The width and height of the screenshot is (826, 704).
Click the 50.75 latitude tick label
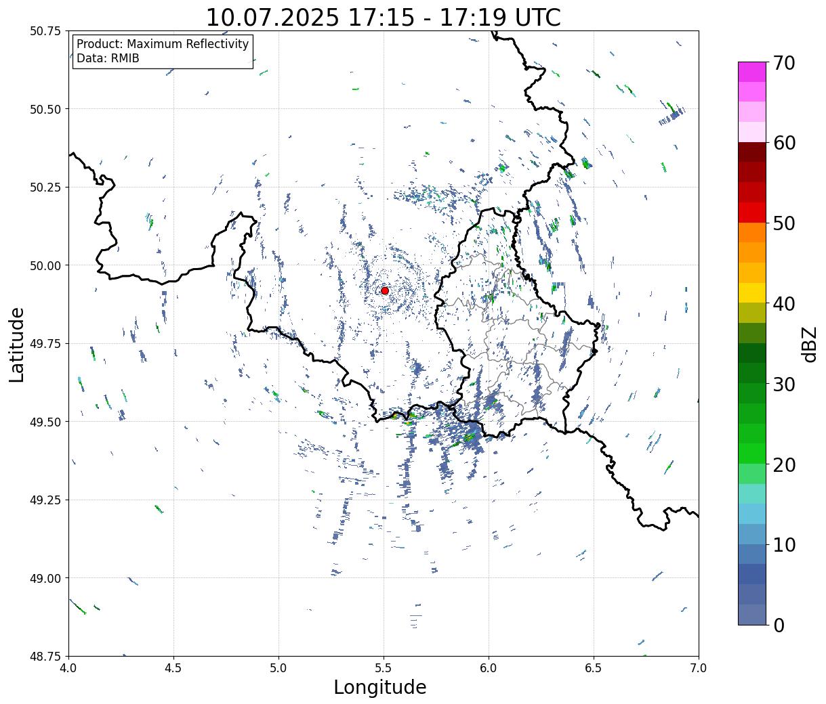click(x=45, y=31)
